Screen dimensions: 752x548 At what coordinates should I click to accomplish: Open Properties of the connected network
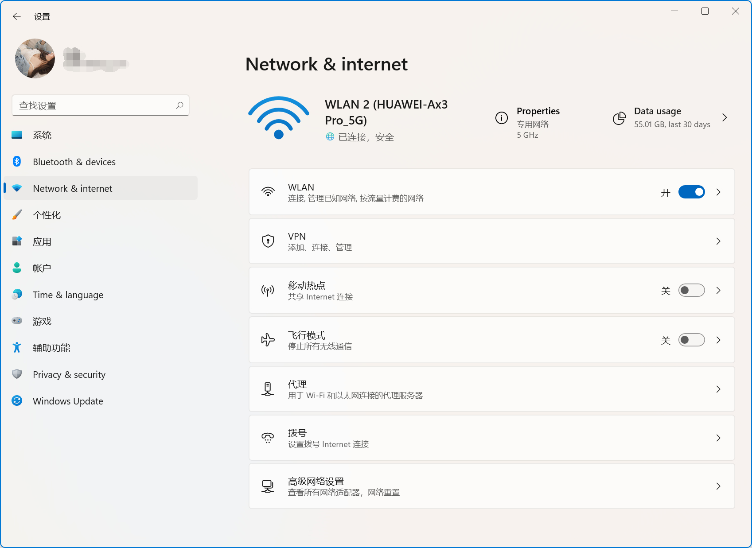tap(538, 111)
